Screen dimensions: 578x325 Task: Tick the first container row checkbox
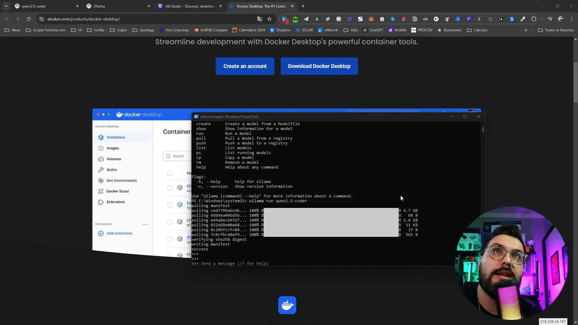pos(170,188)
